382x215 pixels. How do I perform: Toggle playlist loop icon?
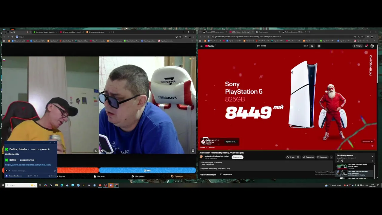pyautogui.click(x=338, y=161)
